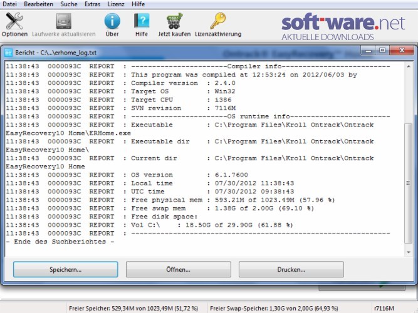Open the Extras menu
This screenshot has height=313, width=418.
point(92,4)
